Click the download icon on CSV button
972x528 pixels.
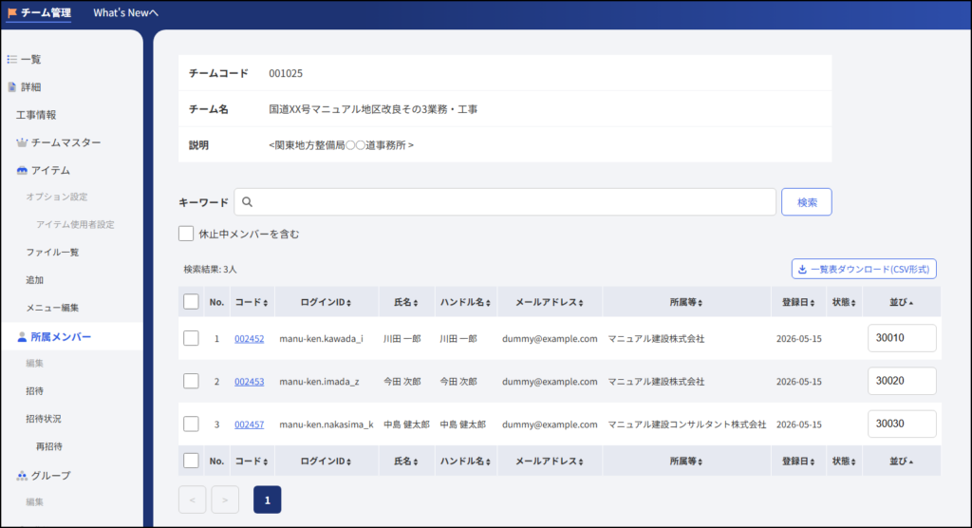[x=802, y=270]
